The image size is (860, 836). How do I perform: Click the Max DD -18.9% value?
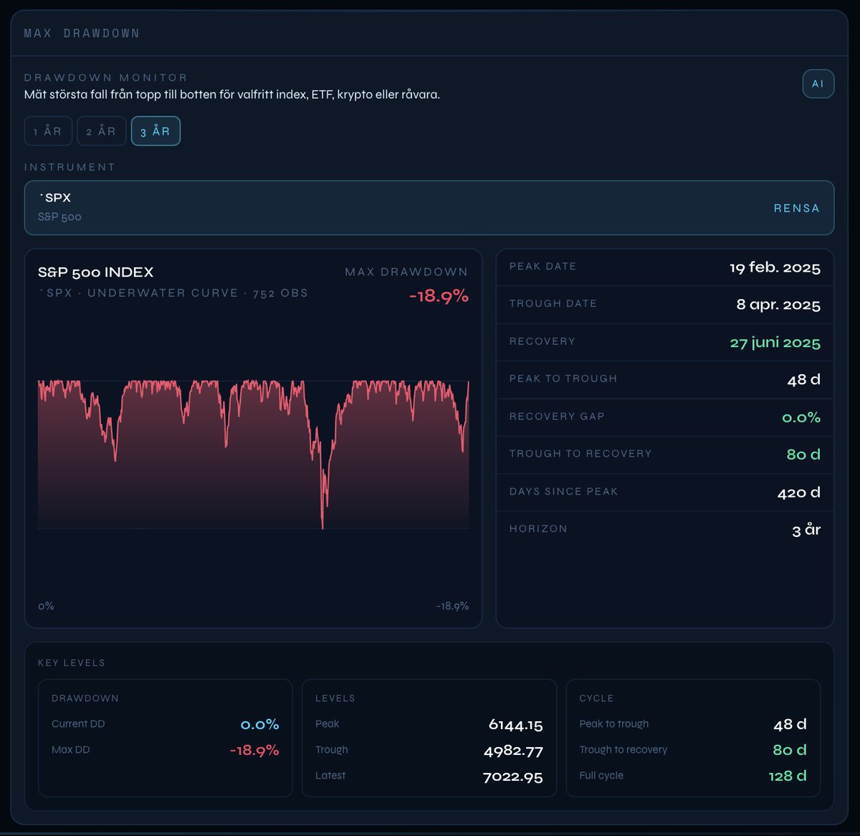(254, 751)
